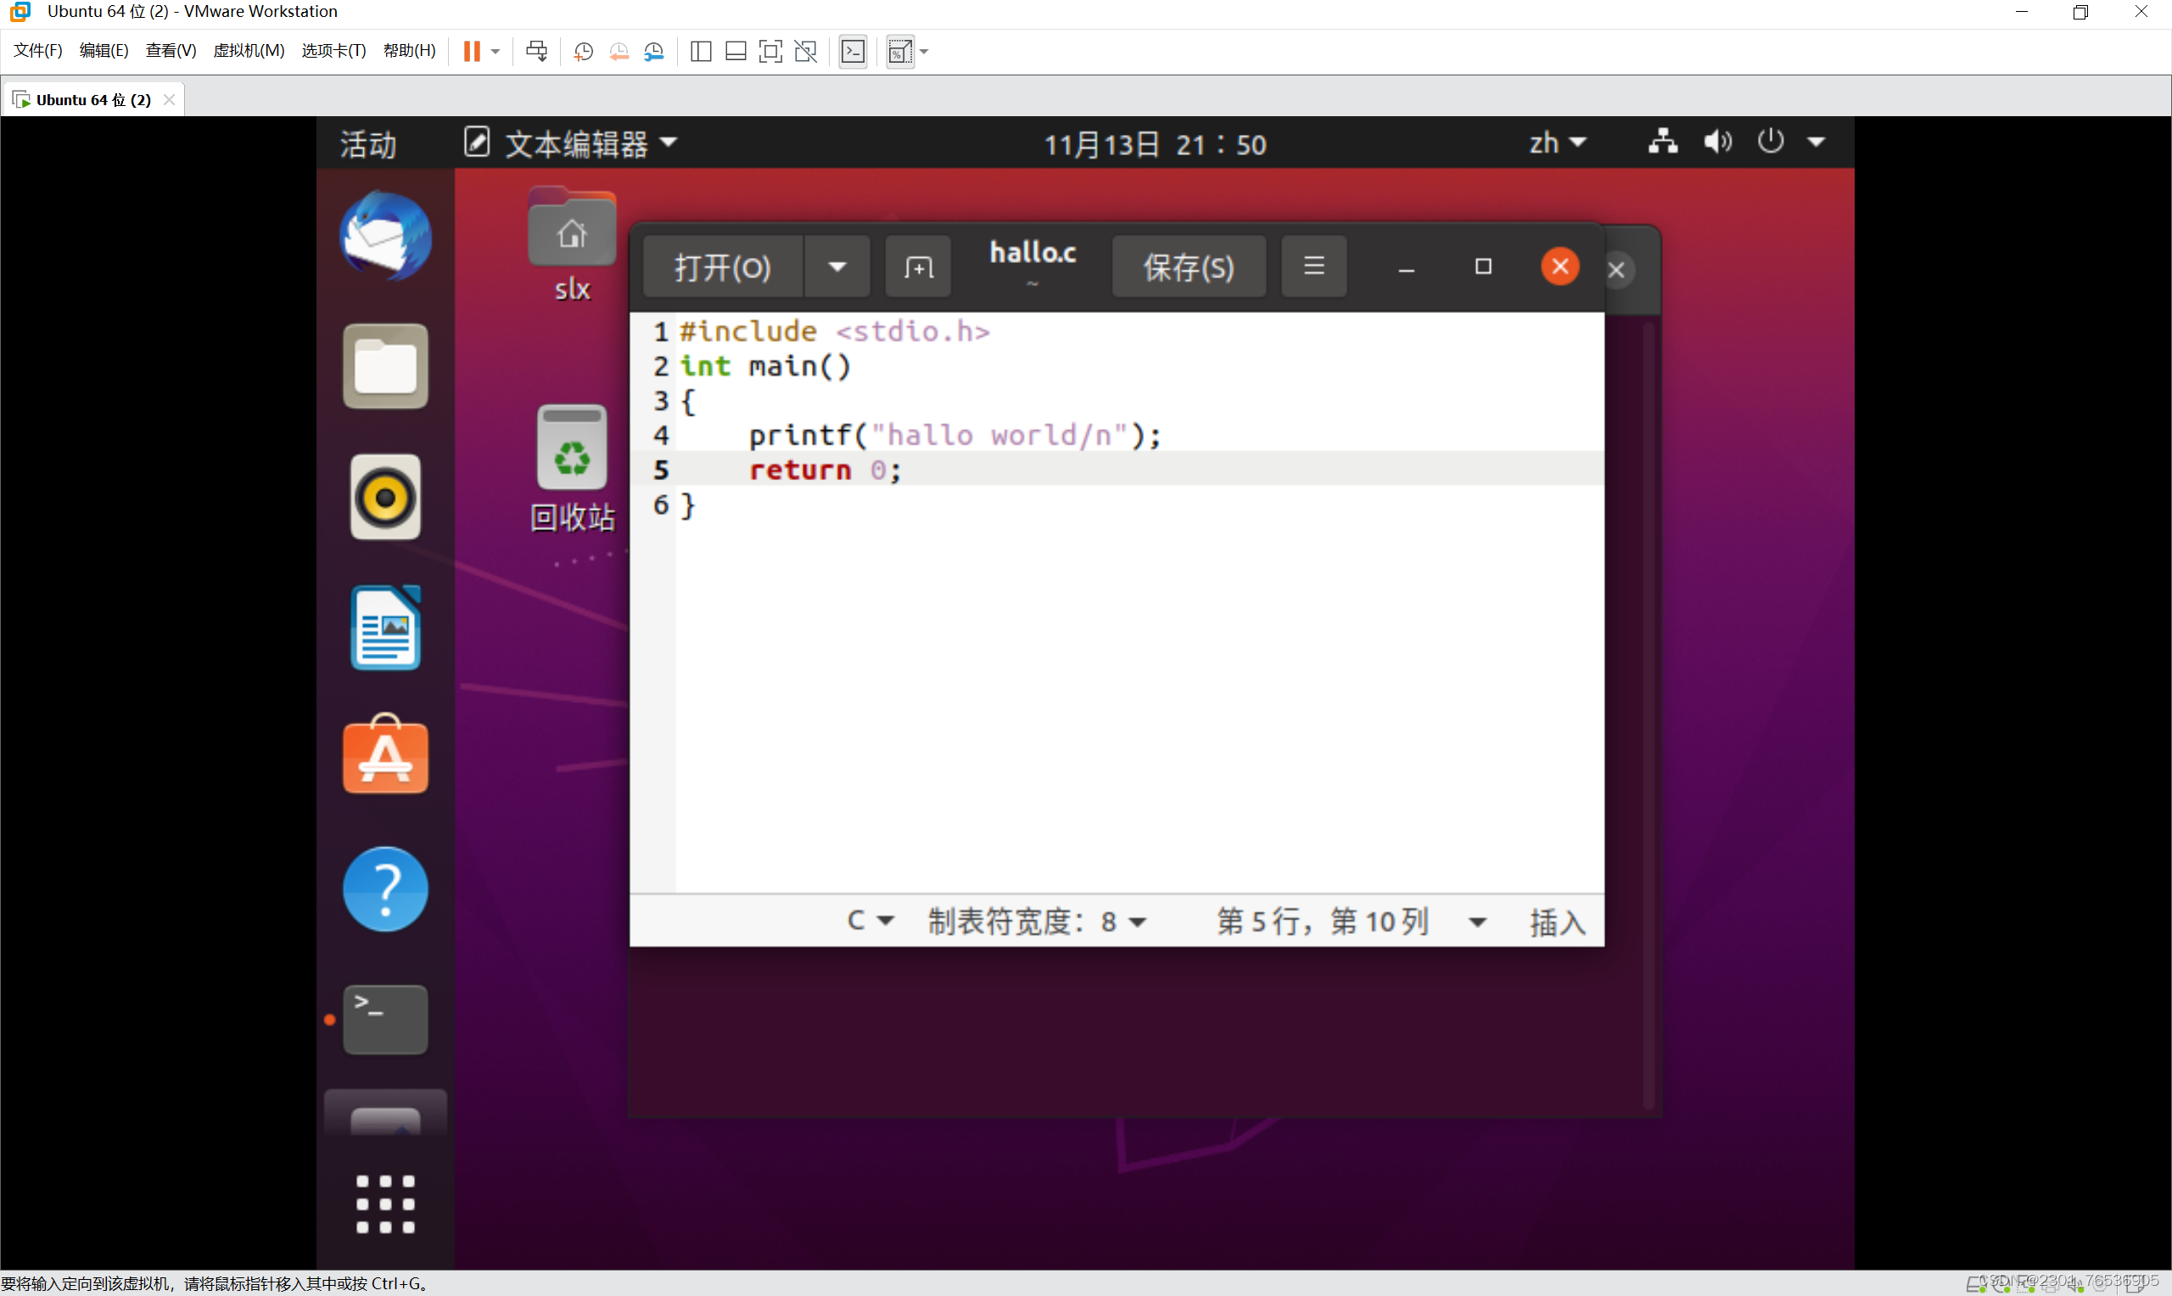Show all applications grid

(x=385, y=1204)
